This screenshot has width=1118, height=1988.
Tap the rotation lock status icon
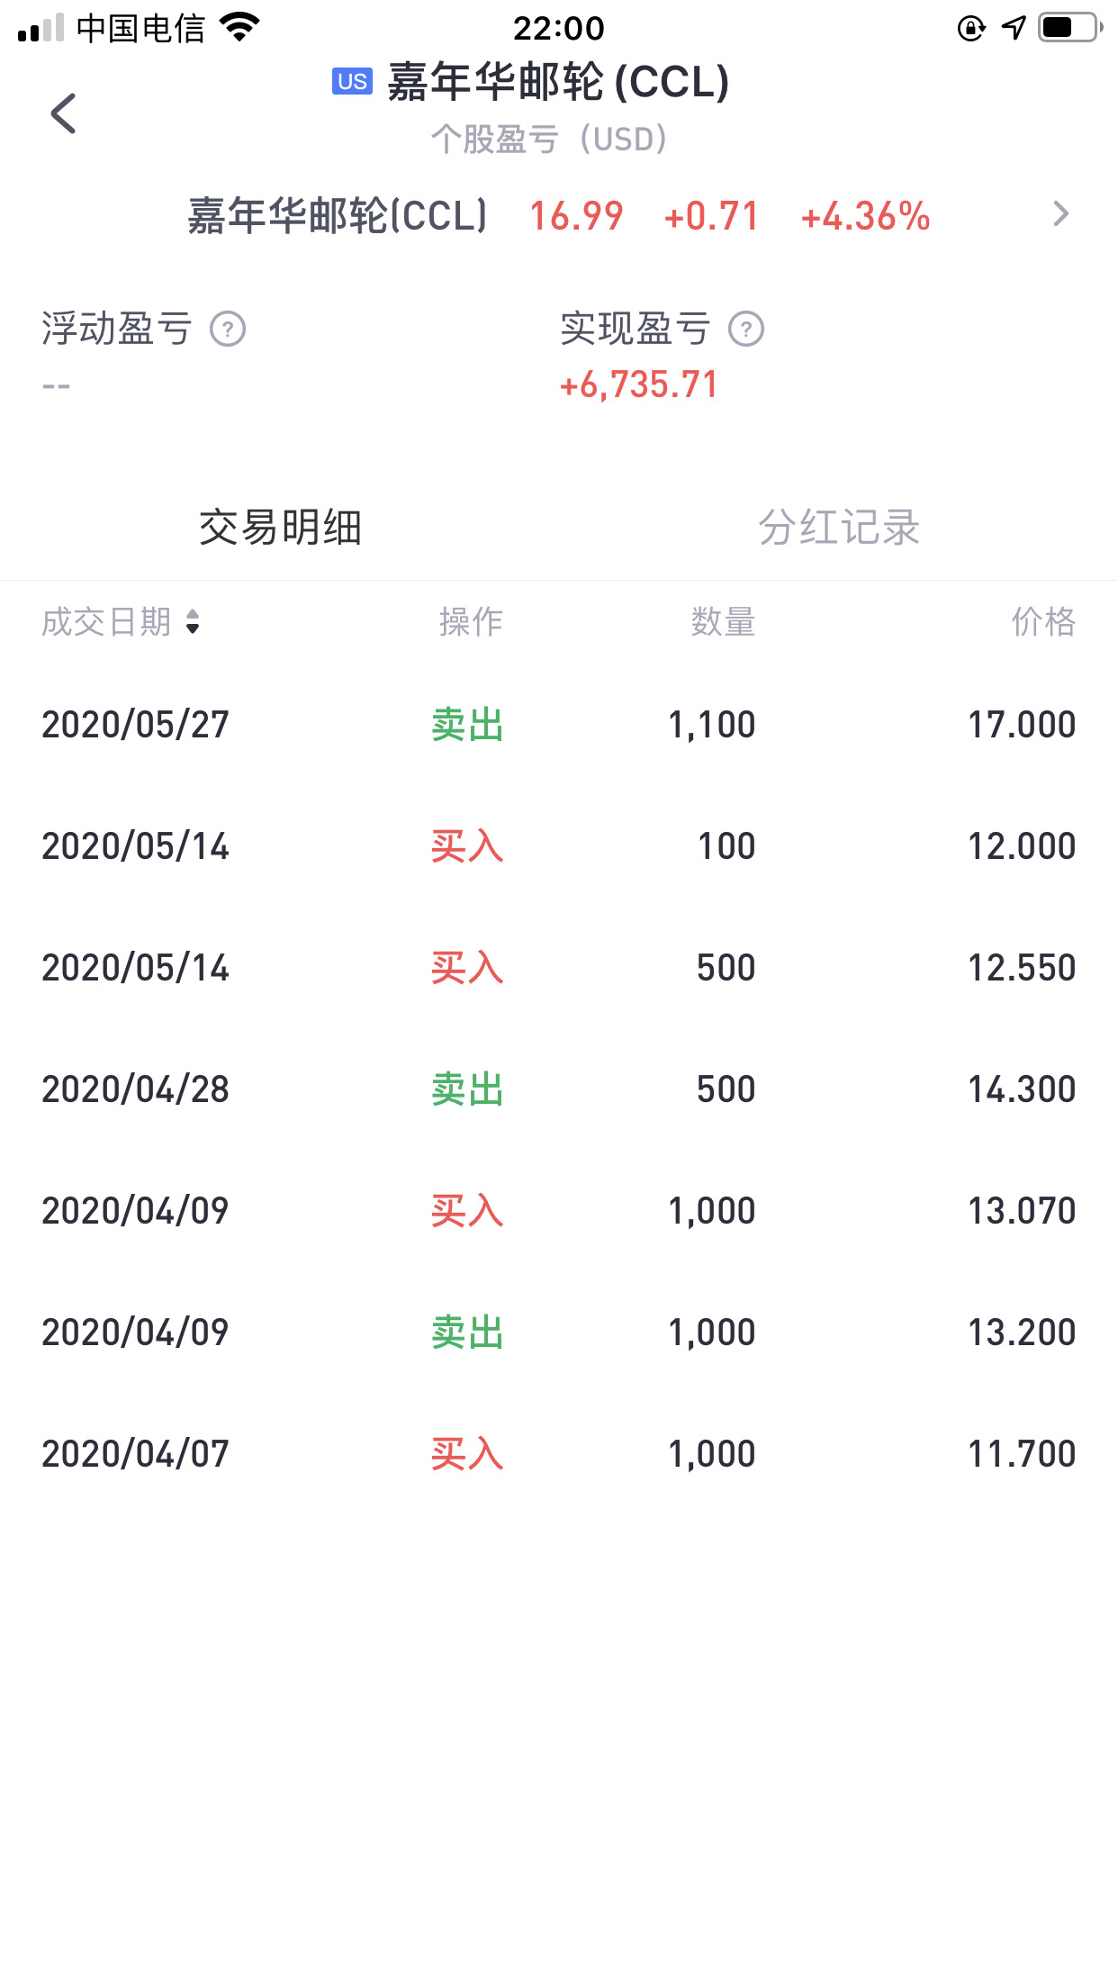tap(971, 28)
